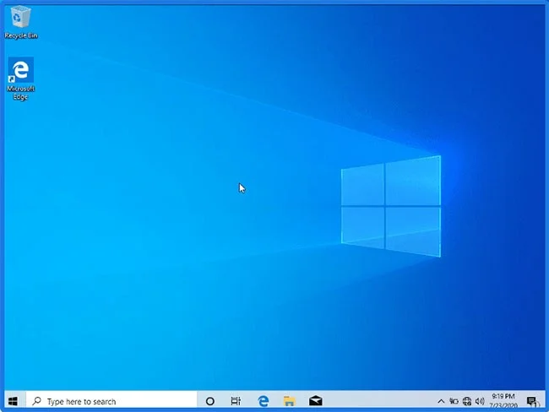
Task: Launch Microsoft Edge from the taskbar
Action: click(x=263, y=401)
